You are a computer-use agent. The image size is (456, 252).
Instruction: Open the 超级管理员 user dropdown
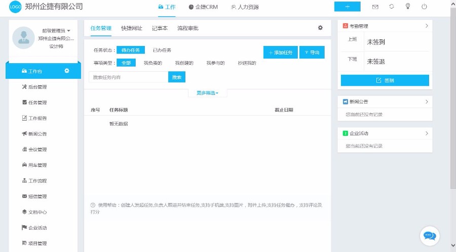(56, 31)
